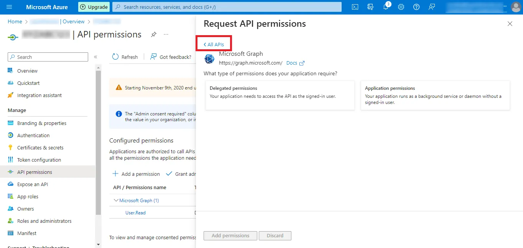
Task: Click the Help question mark icon
Action: [x=416, y=7]
